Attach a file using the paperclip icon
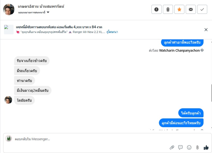This screenshot has height=153, width=212. 172,147
